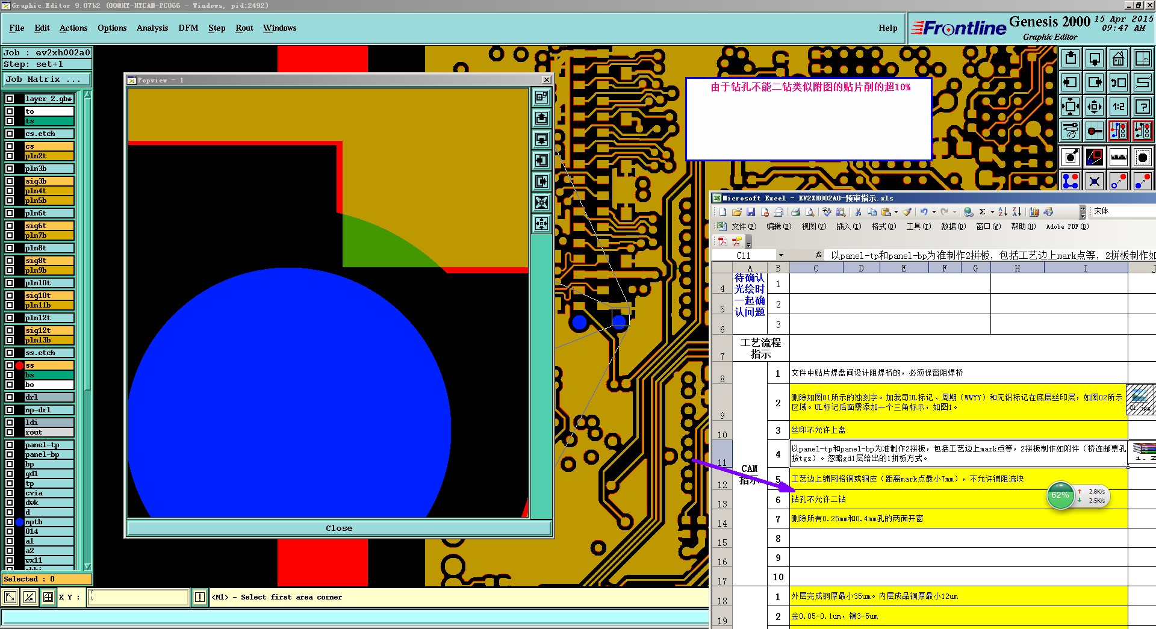The image size is (1156, 629).
Task: Toggle the checkbox for layer 'ss.etch'
Action: [10, 353]
